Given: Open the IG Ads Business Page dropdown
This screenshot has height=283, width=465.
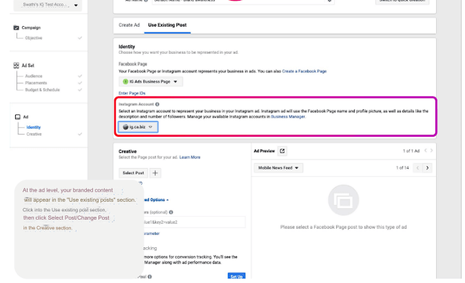Looking at the screenshot, I should 151,81.
